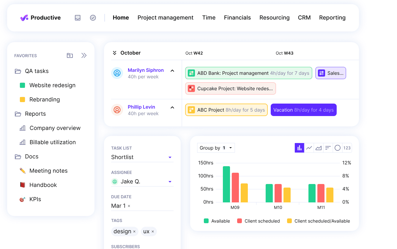Open the Jake Q. assignee dropdown

(x=142, y=182)
